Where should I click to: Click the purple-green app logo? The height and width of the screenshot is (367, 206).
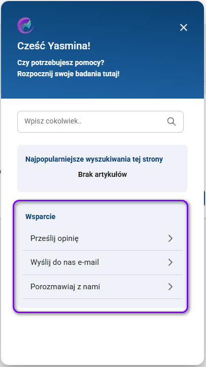pos(25,25)
